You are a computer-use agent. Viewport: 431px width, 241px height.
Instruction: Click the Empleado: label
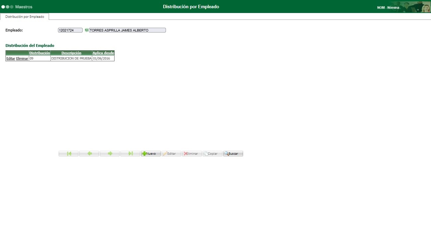tap(14, 30)
